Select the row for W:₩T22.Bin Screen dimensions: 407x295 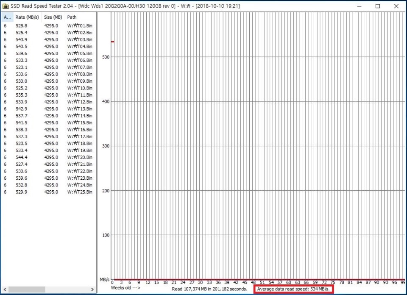click(x=48, y=171)
